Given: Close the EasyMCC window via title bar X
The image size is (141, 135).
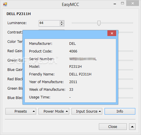Looking at the screenshot, I should [x=133, y=3].
